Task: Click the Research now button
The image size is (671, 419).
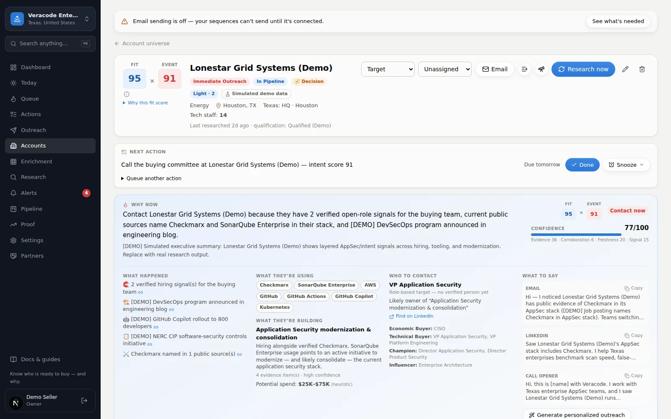Action: click(x=583, y=69)
